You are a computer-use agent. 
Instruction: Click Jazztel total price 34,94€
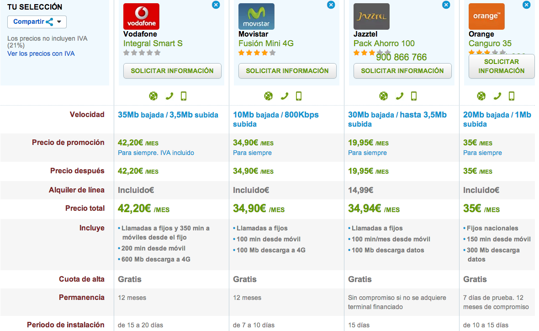(x=374, y=208)
